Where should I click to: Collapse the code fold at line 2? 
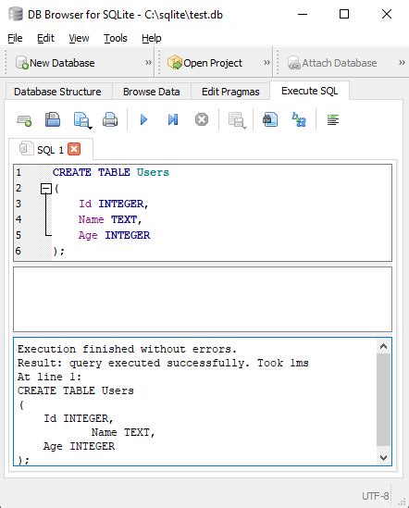click(x=46, y=189)
